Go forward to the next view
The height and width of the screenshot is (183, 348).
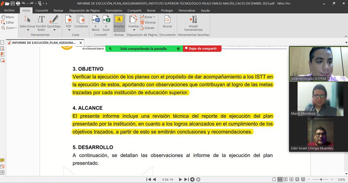(x=198, y=179)
